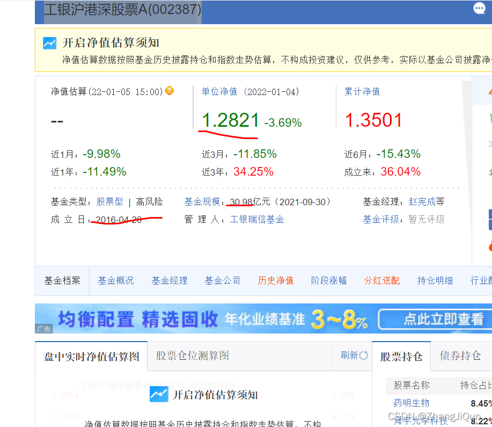Click 近6月 return -15.43%

[399, 154]
